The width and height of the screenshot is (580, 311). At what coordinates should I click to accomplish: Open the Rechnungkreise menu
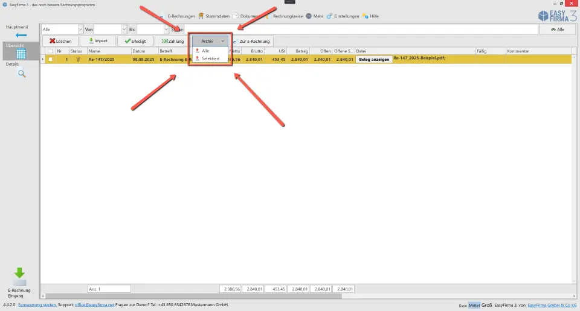click(288, 16)
